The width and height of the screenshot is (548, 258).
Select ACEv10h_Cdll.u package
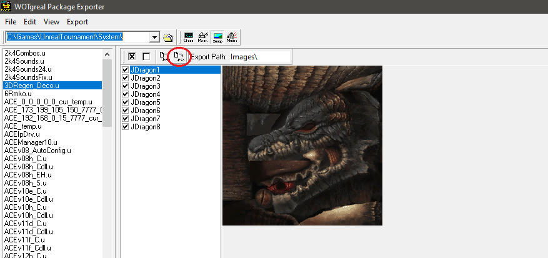(29, 216)
